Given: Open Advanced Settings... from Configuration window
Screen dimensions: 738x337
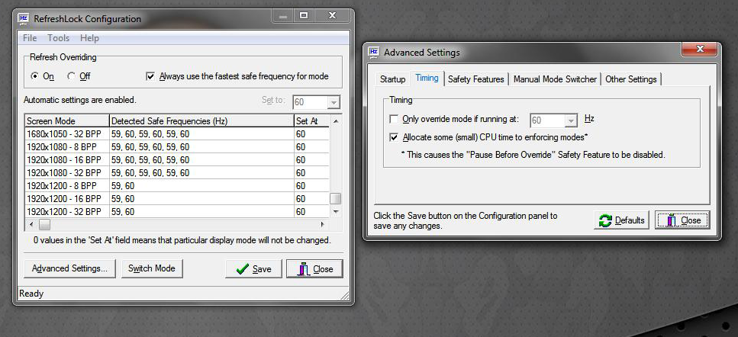Looking at the screenshot, I should pyautogui.click(x=69, y=268).
